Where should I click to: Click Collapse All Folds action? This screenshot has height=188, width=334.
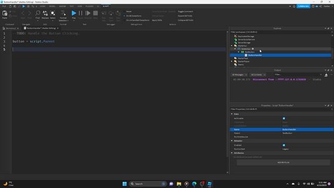click(x=186, y=20)
